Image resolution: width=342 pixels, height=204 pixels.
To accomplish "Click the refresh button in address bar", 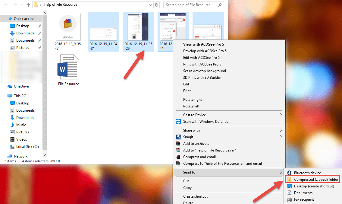I will point(156,5).
